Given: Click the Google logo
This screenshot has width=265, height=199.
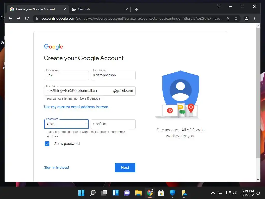Looking at the screenshot, I should (x=53, y=47).
